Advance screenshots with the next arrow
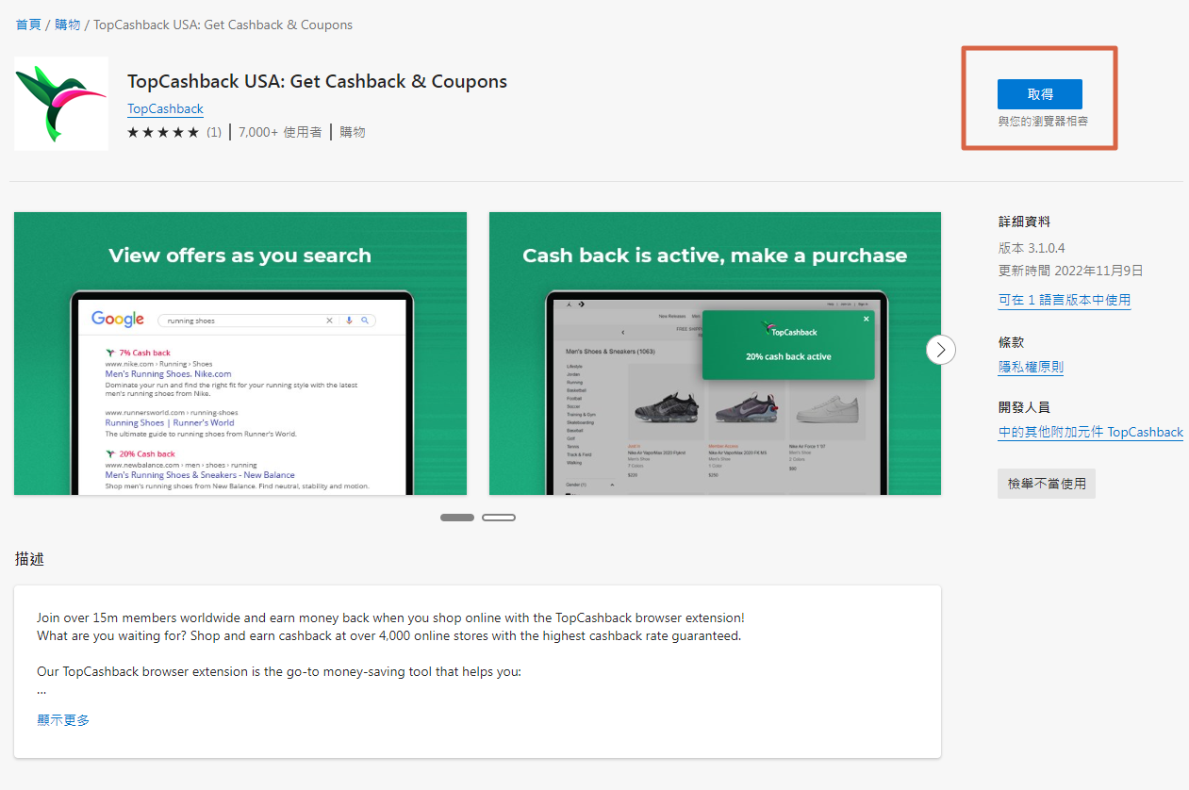1189x790 pixels. [x=941, y=350]
